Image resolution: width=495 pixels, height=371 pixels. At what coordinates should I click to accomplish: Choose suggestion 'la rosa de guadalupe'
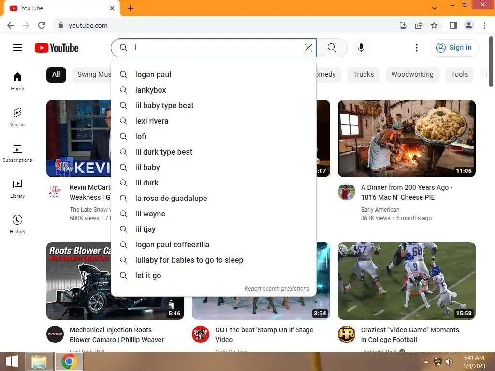click(214, 199)
